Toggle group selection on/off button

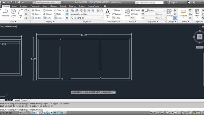[175, 18]
